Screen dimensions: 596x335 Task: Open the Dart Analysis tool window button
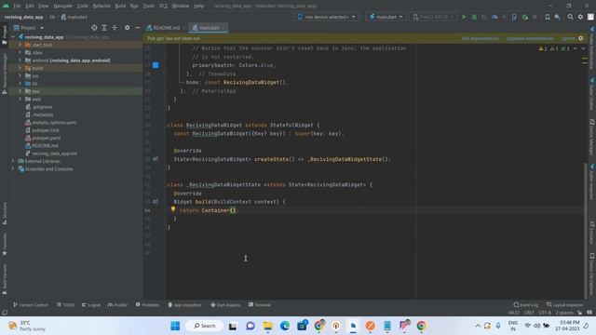(225, 304)
